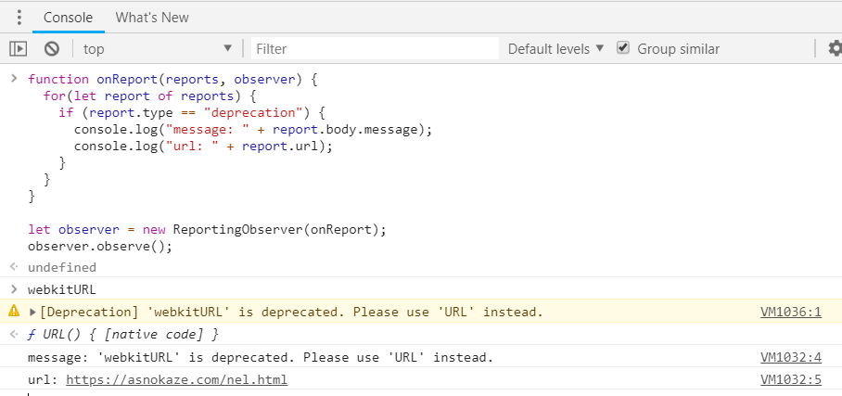Image resolution: width=842 pixels, height=396 pixels.
Task: Click the yellow deprecation warning icon
Action: (x=14, y=312)
